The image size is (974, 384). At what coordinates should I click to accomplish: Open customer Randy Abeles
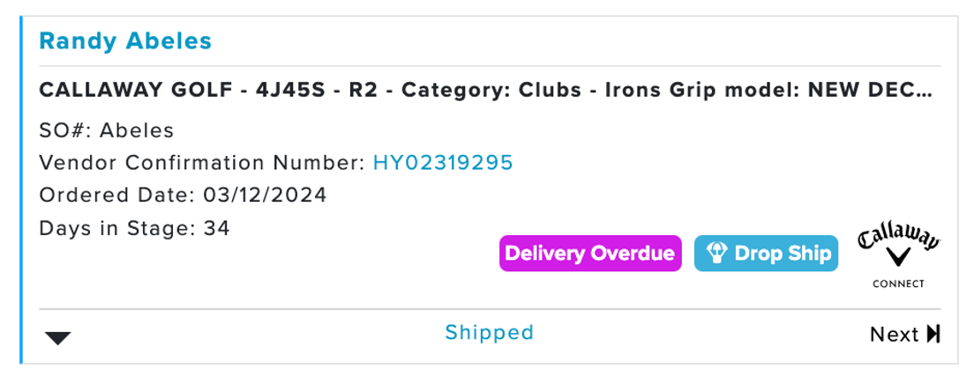point(125,41)
